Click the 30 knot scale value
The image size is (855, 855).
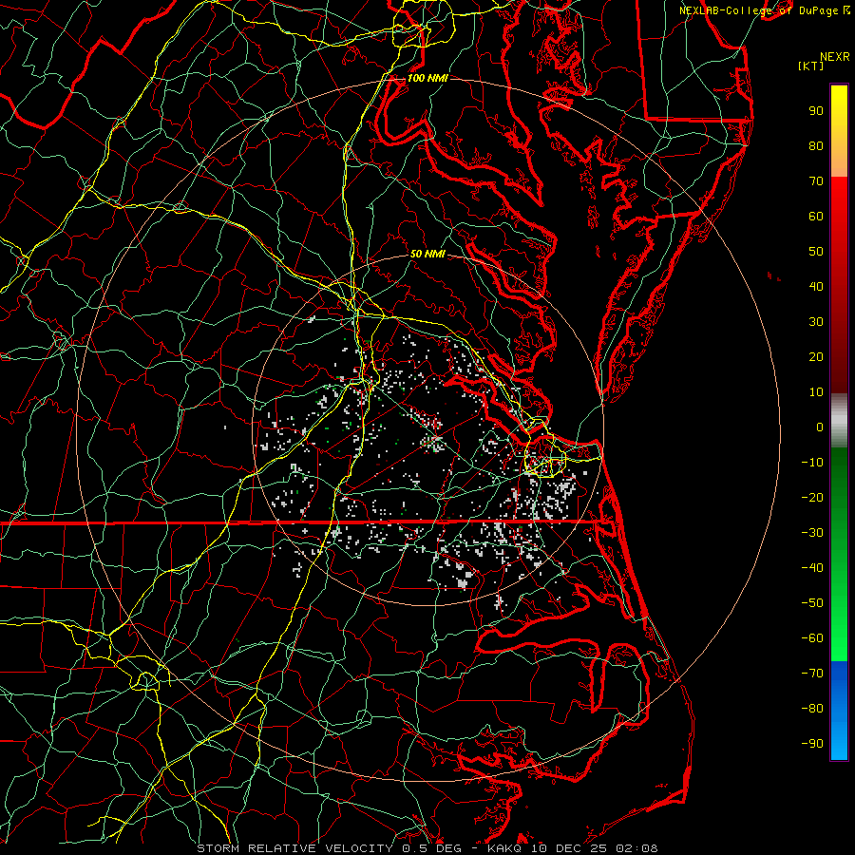click(x=816, y=322)
